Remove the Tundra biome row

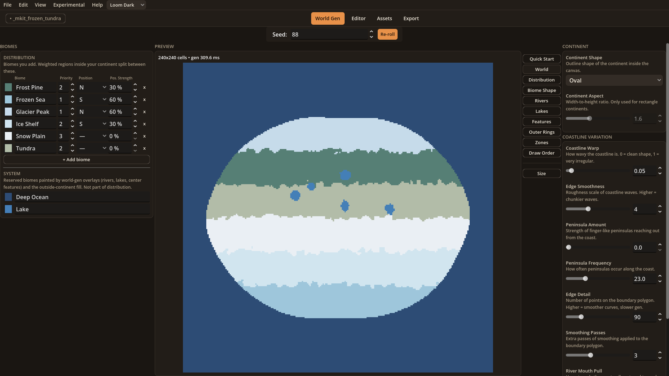coord(144,148)
